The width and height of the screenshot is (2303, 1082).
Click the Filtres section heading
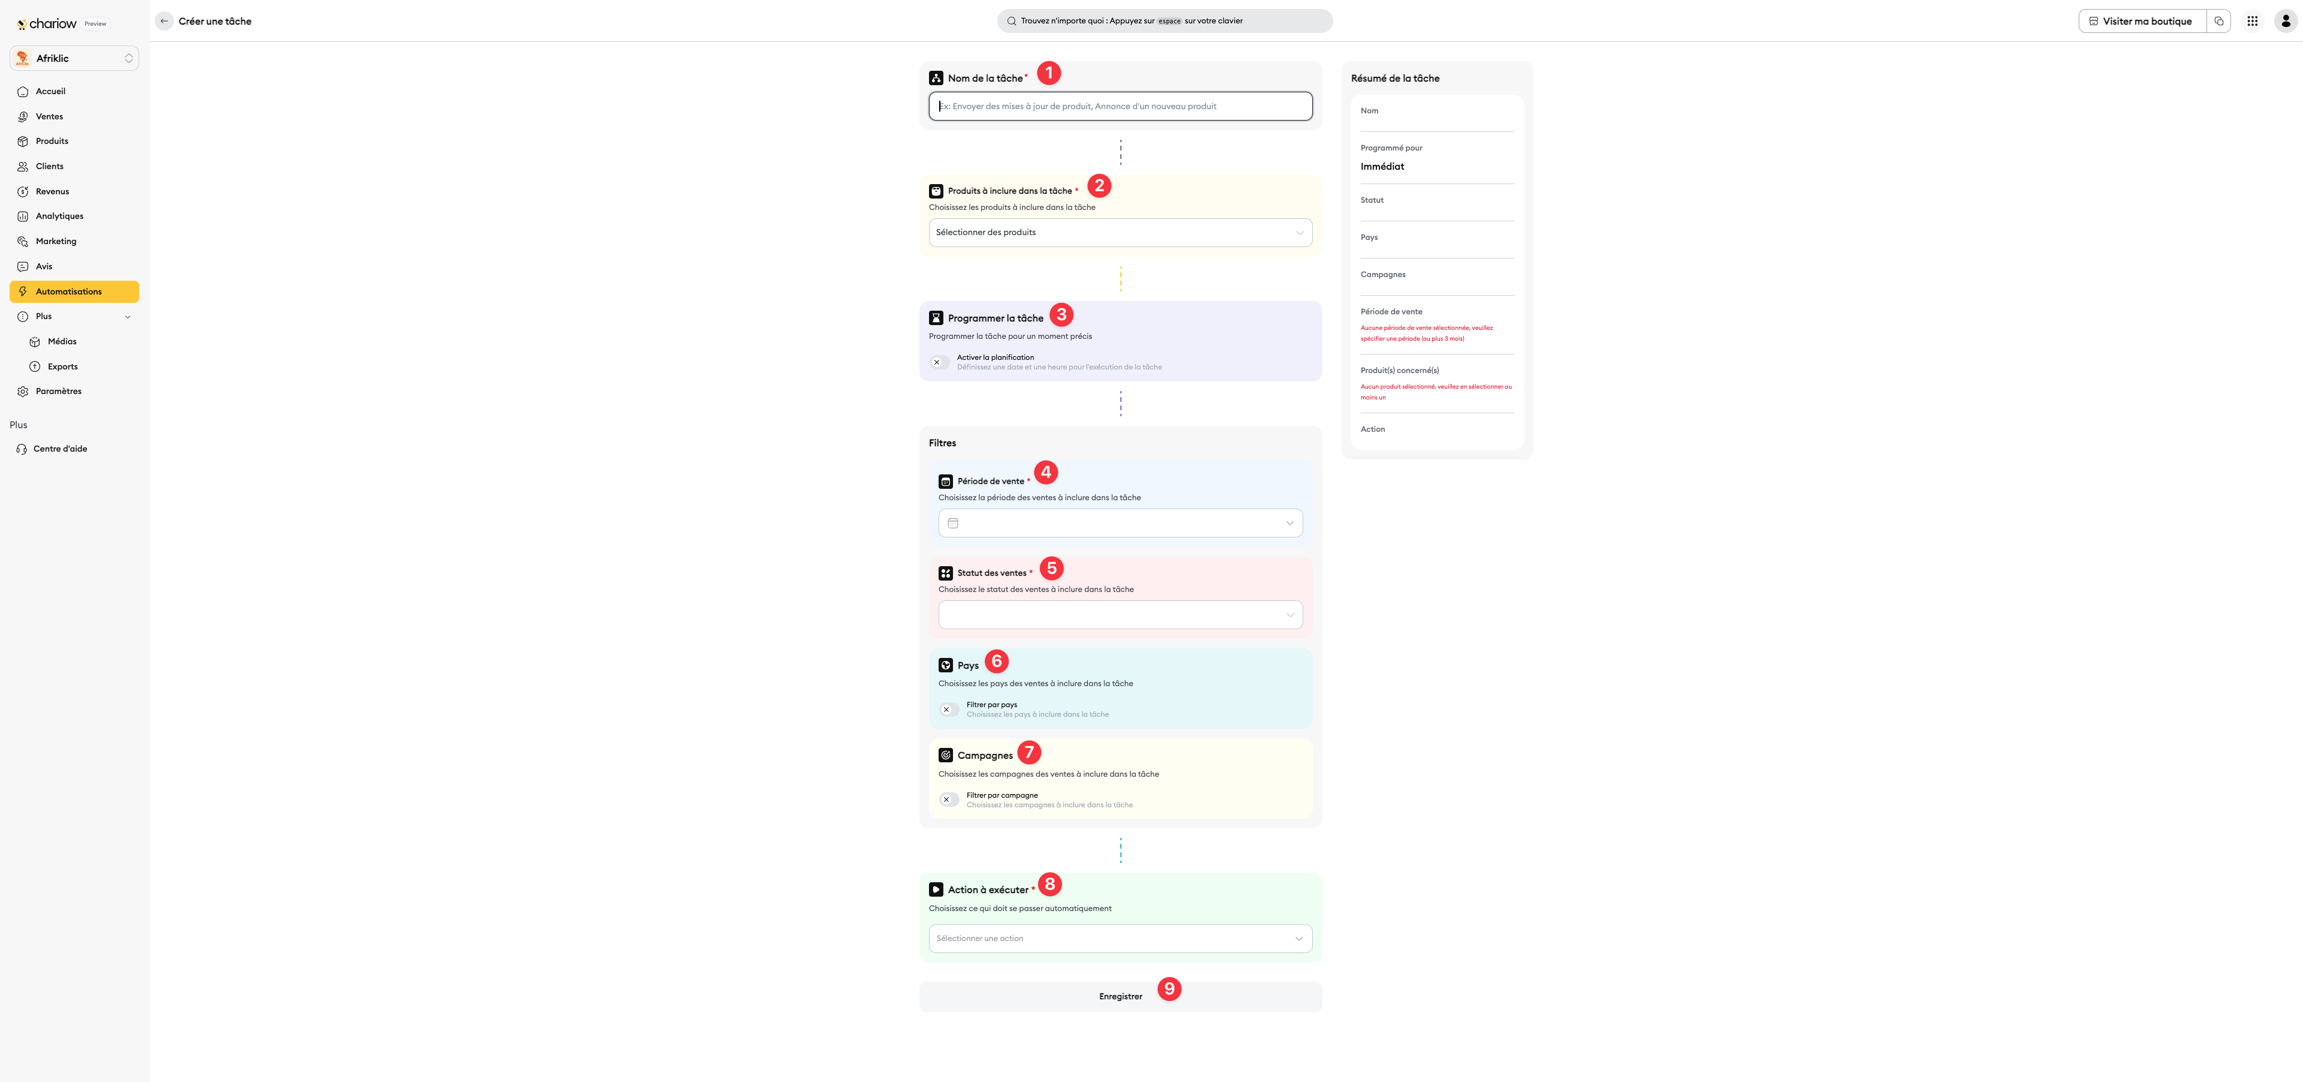(942, 443)
